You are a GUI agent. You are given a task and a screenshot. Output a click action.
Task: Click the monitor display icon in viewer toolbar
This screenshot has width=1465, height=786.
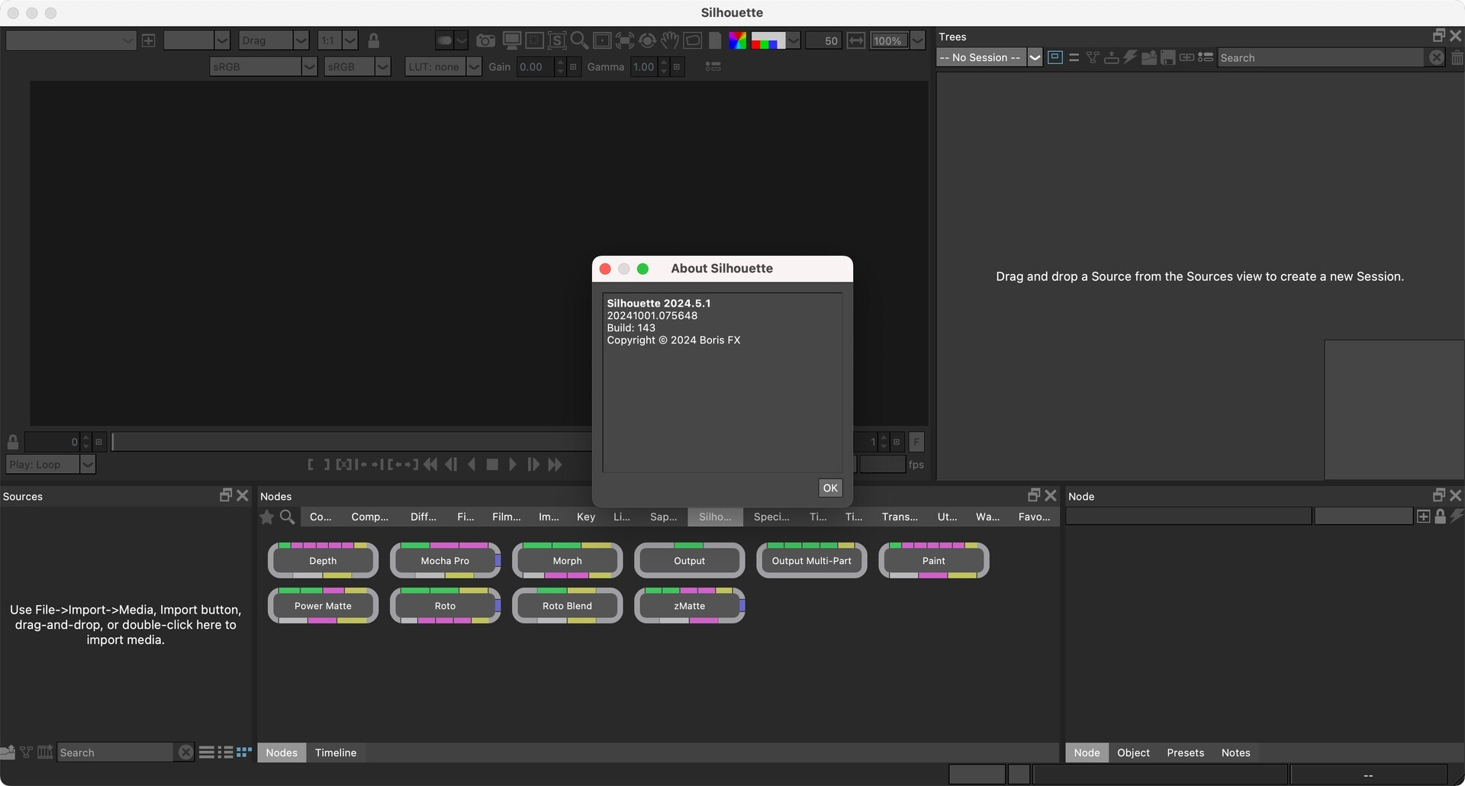pyautogui.click(x=512, y=40)
